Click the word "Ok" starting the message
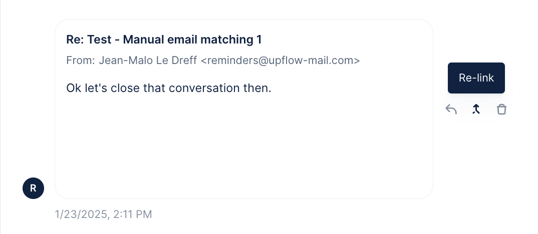Image resolution: width=538 pixels, height=234 pixels. 73,88
